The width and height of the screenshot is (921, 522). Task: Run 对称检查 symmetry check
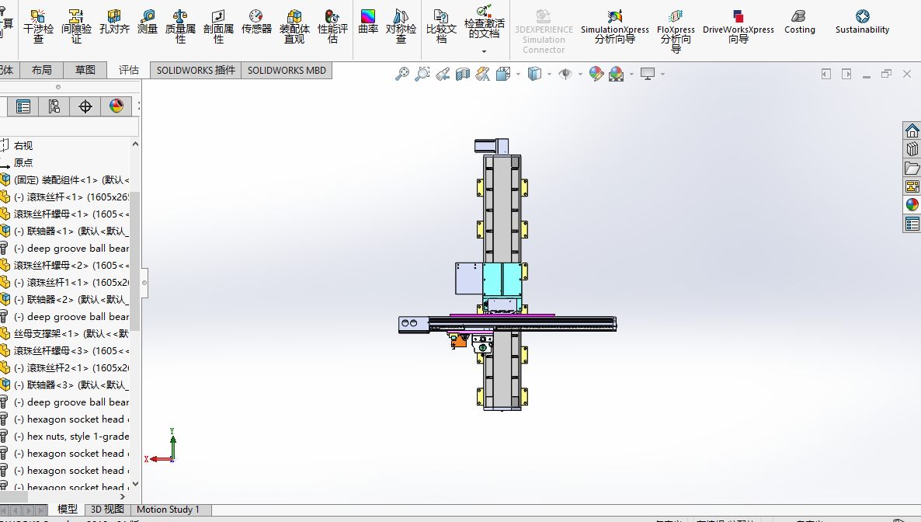pos(401,26)
